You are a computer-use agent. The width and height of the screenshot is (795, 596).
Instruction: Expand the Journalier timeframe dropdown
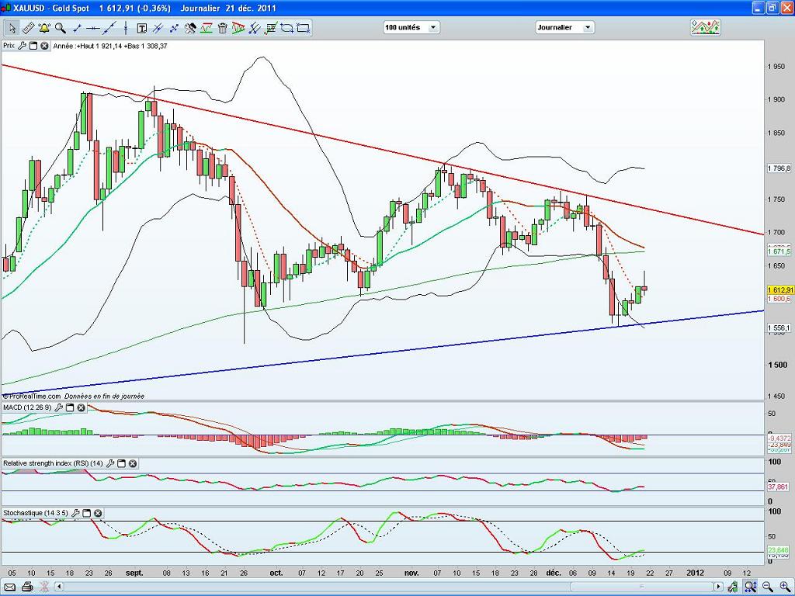coord(565,27)
